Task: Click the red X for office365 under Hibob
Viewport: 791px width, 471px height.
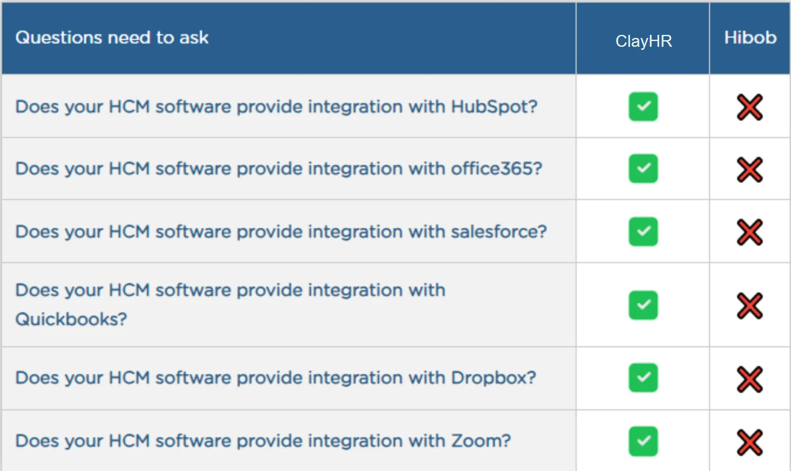Action: tap(749, 170)
